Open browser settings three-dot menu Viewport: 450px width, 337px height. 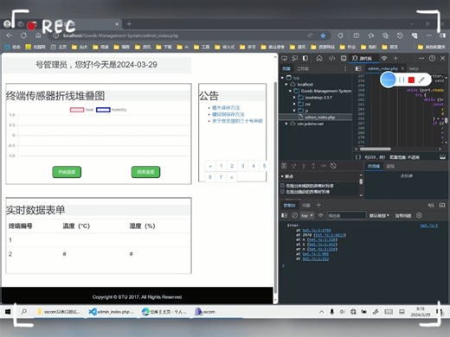point(429,35)
